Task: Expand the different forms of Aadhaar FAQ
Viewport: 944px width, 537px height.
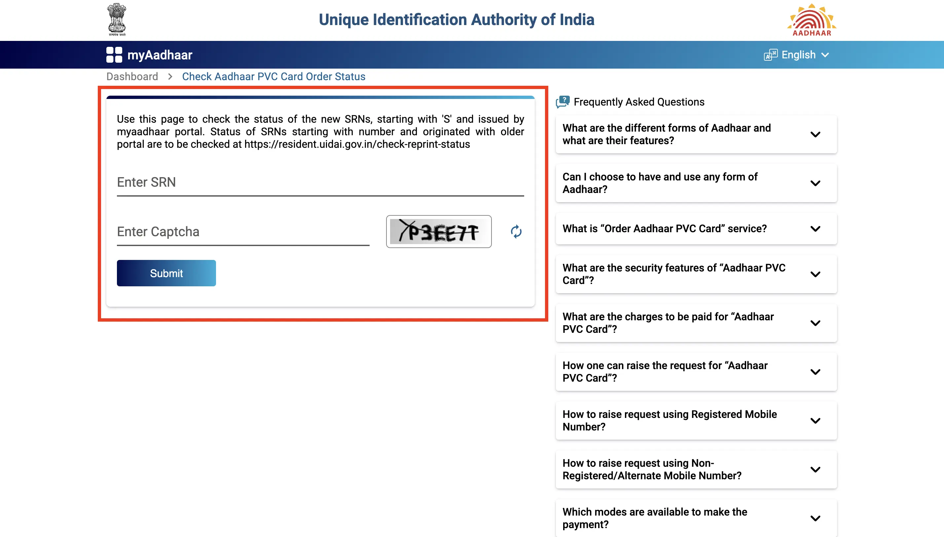Action: tap(816, 134)
